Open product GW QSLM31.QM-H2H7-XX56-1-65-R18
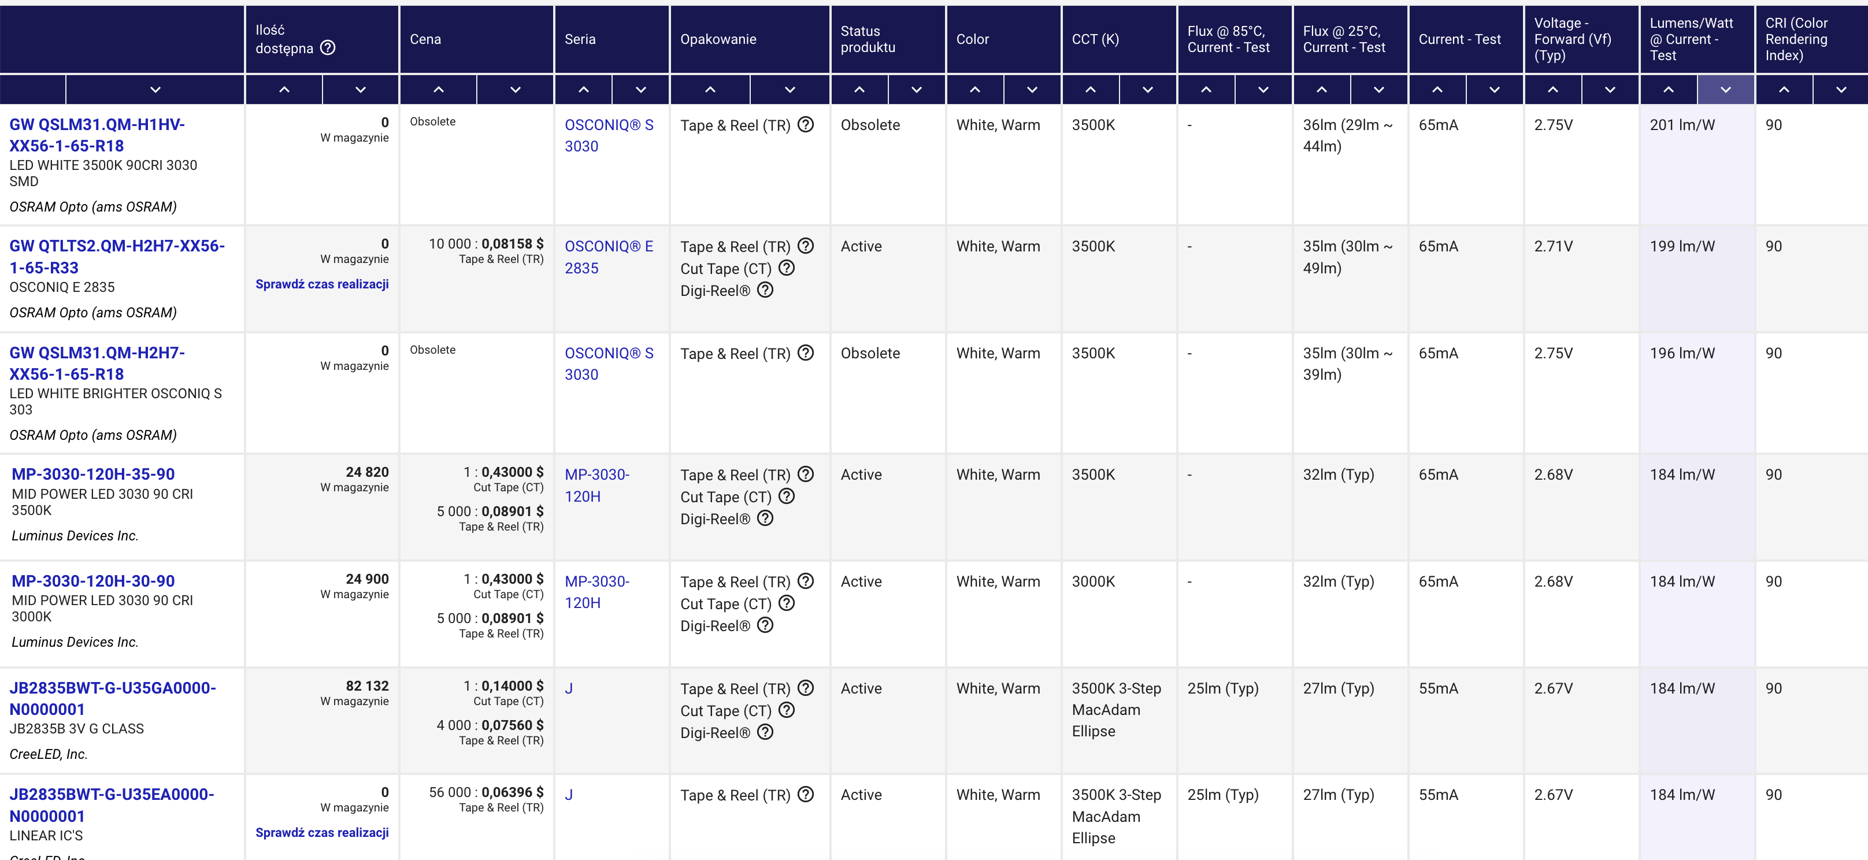1868x860 pixels. pos(97,364)
